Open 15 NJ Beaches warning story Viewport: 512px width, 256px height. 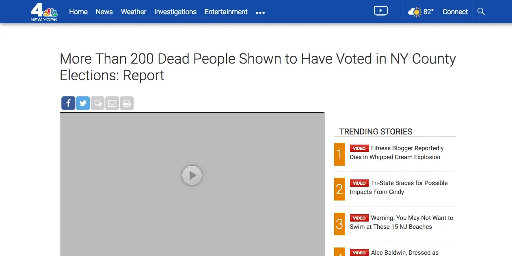click(x=402, y=222)
